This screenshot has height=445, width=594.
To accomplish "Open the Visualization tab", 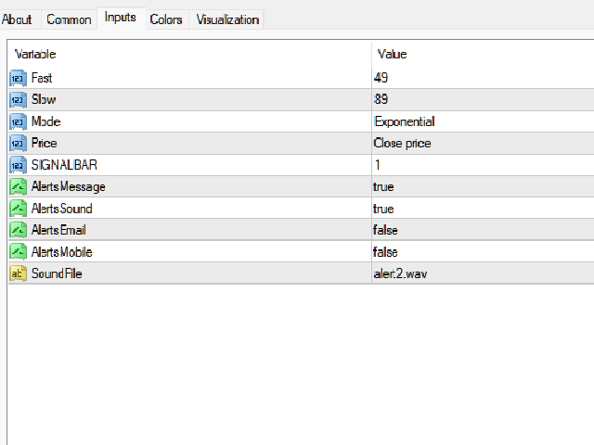I will [x=227, y=19].
